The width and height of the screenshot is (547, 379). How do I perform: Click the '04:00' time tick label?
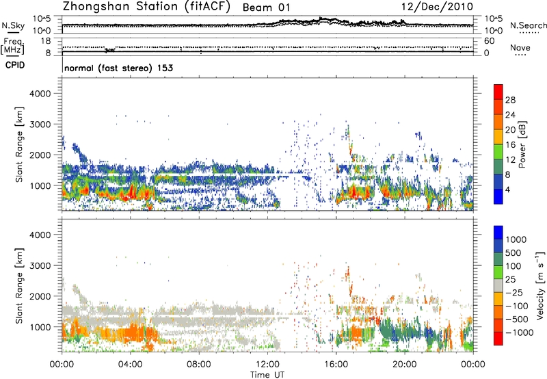[x=130, y=365]
